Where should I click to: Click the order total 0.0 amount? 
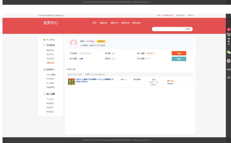[154, 79]
